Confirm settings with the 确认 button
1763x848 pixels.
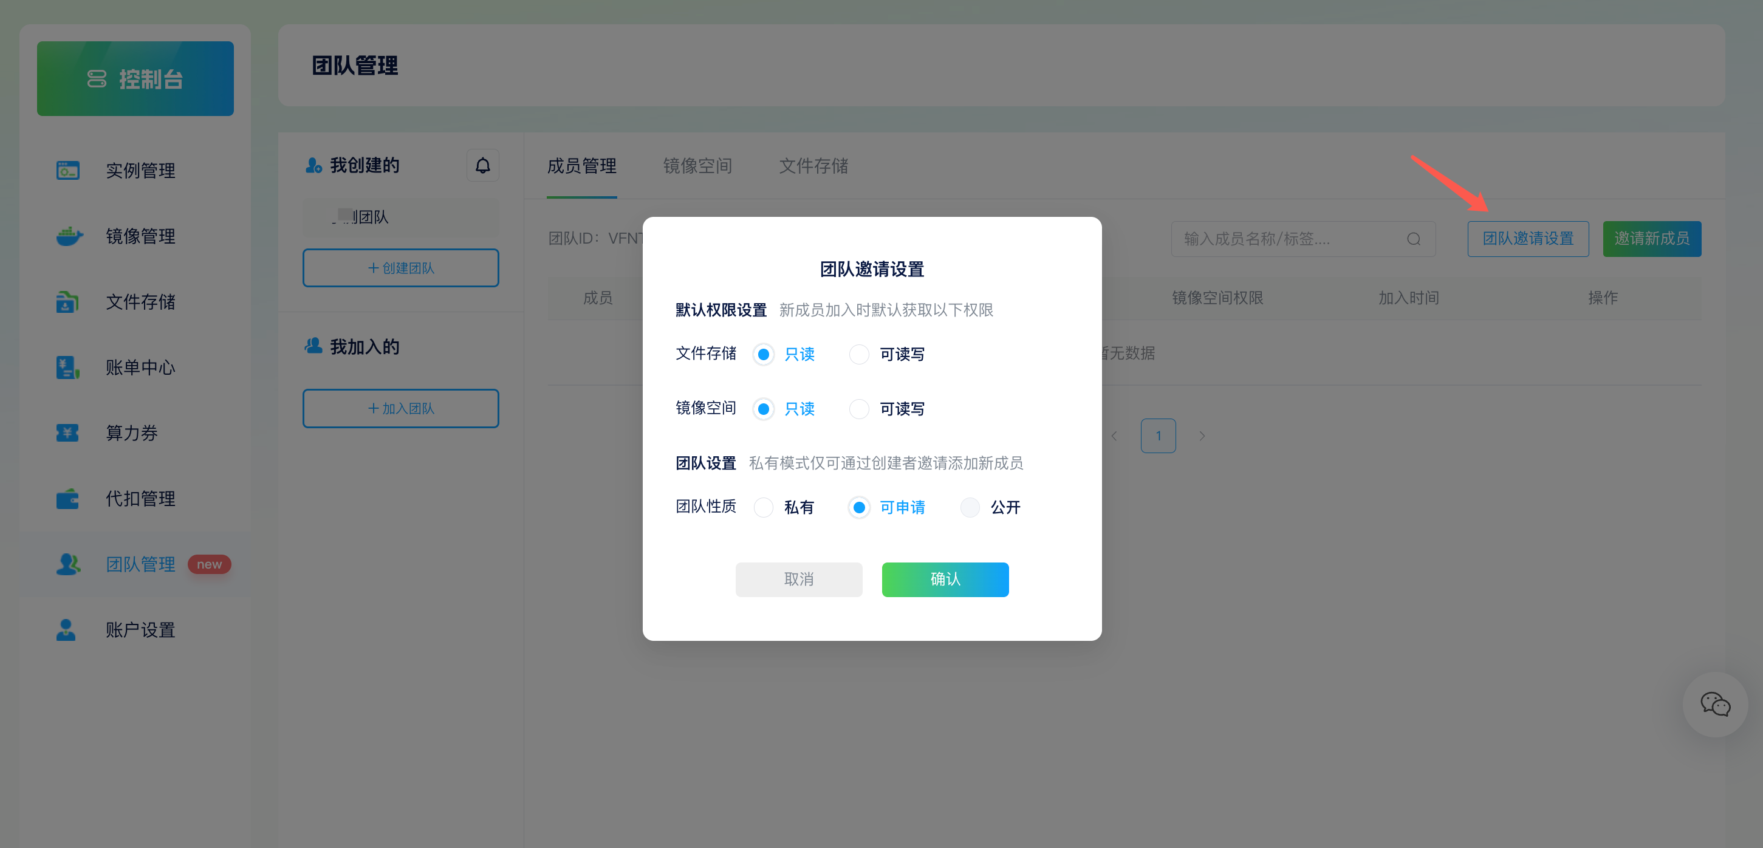[x=945, y=579]
